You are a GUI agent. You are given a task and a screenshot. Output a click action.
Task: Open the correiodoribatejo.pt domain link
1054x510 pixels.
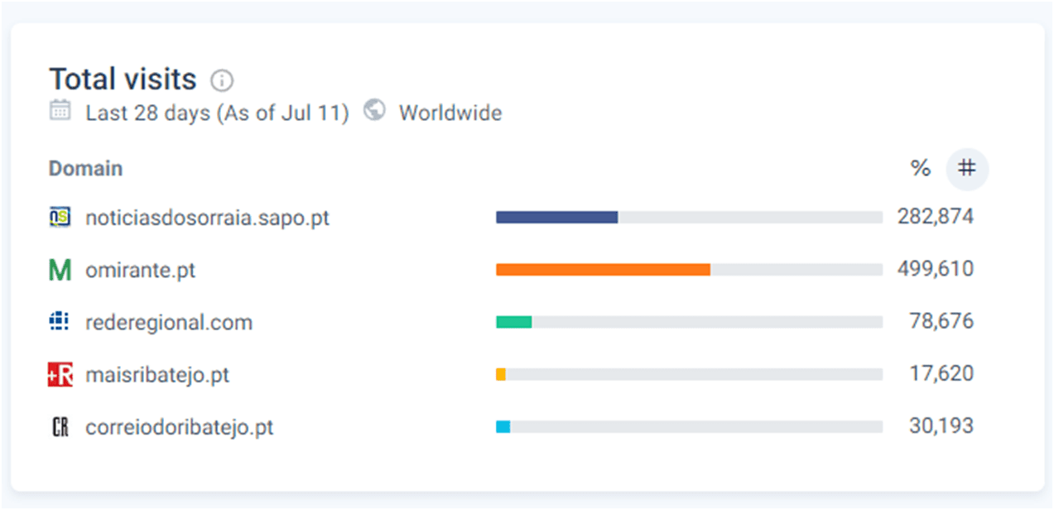point(180,428)
